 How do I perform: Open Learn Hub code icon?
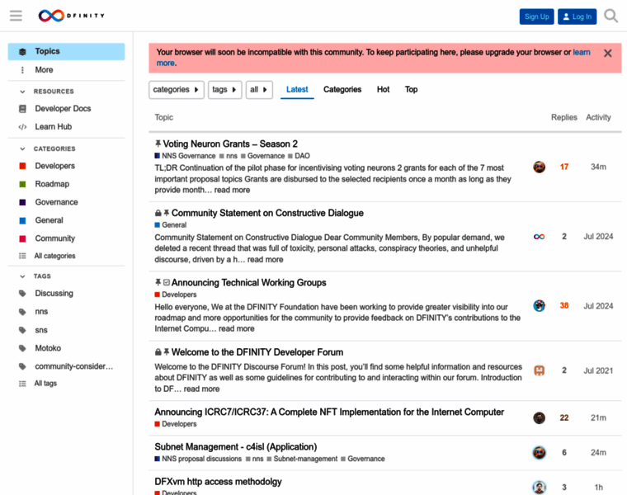pos(22,127)
